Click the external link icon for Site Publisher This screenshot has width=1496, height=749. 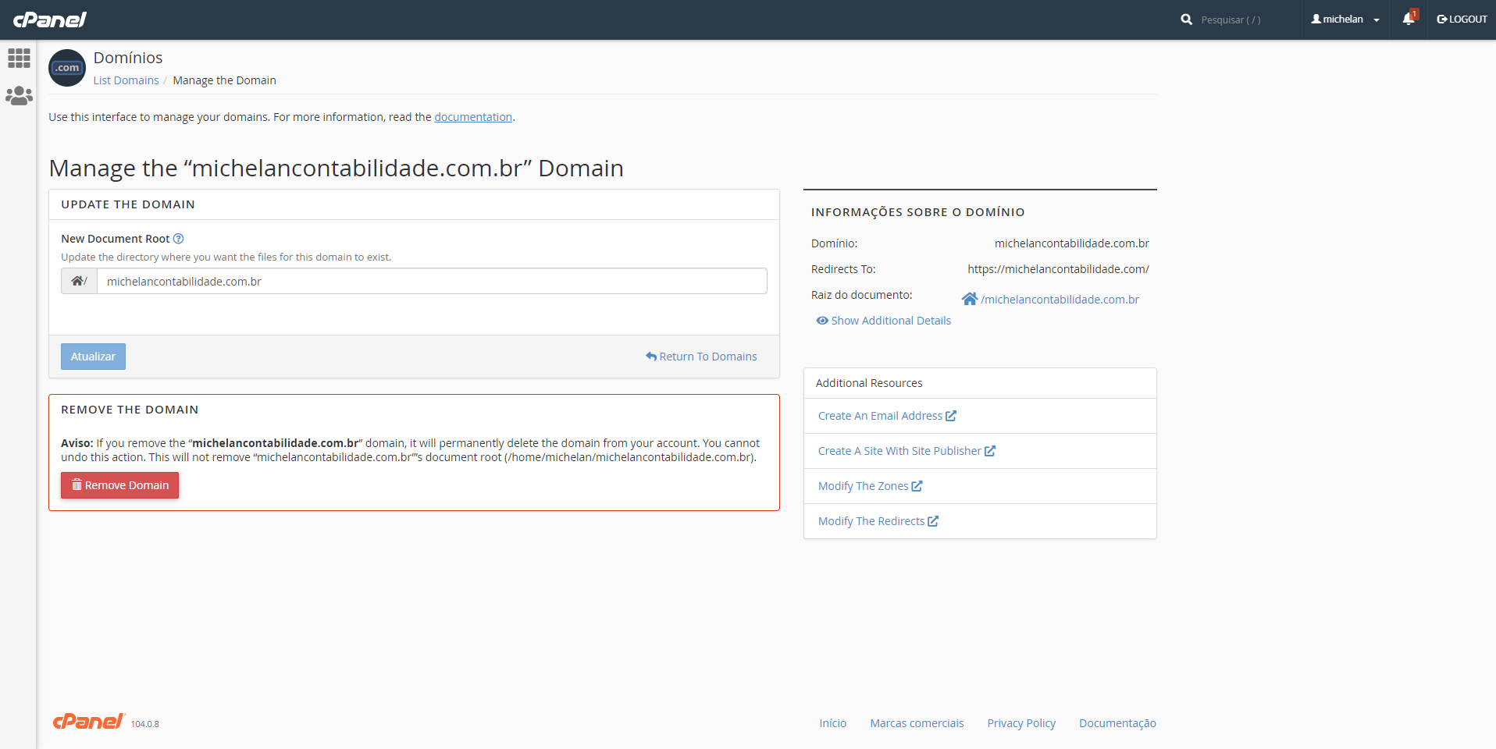pyautogui.click(x=990, y=451)
